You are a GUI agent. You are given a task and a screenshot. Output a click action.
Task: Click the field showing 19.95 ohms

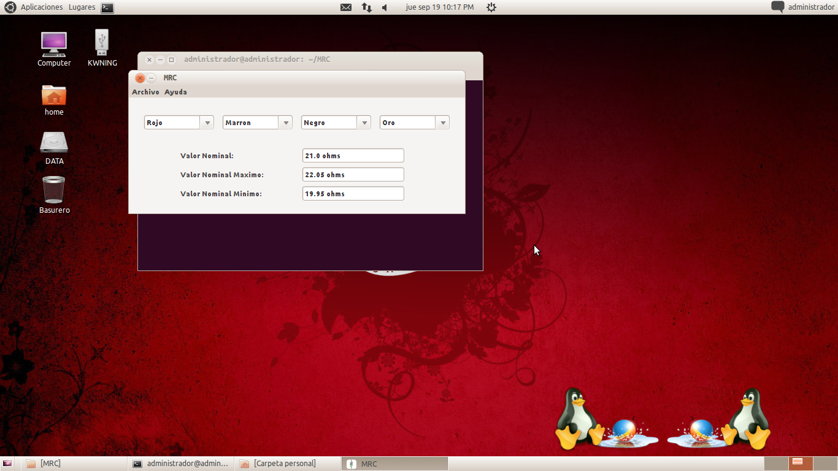click(353, 194)
